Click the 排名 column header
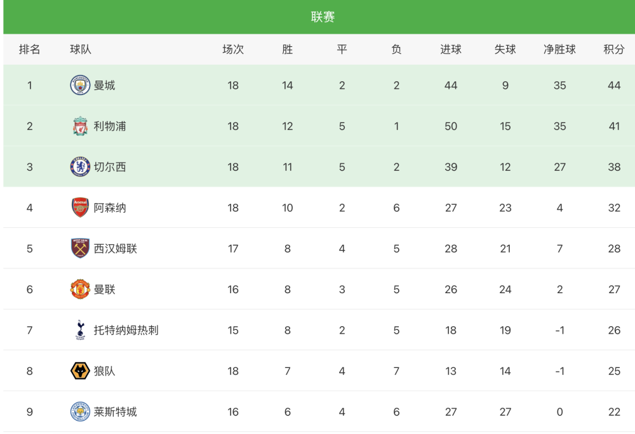This screenshot has height=434, width=635. [30, 49]
